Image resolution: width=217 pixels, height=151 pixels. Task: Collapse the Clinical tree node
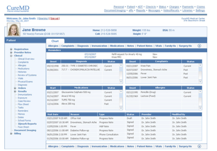[x=11, y=56]
